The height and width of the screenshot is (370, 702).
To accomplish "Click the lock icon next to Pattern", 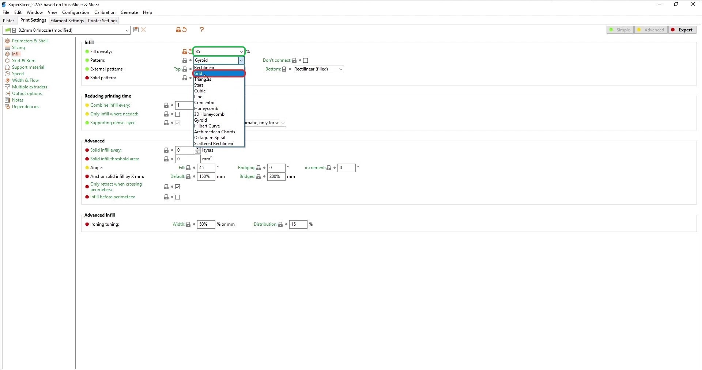I will pos(185,61).
